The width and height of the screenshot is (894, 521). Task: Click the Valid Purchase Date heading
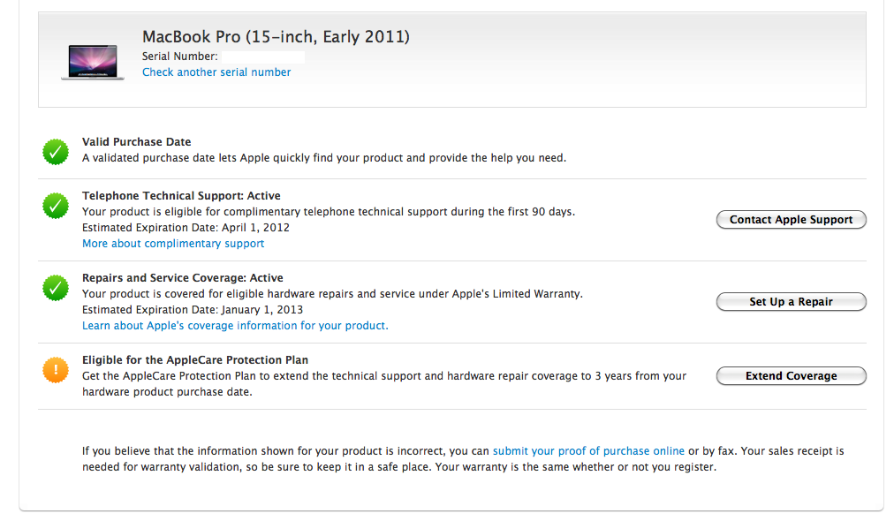click(x=137, y=142)
